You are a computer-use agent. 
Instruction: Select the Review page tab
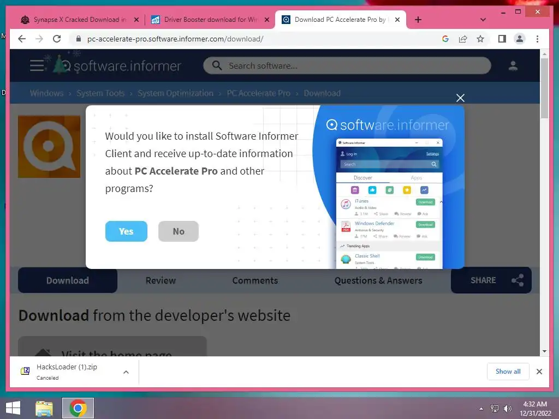(x=160, y=280)
